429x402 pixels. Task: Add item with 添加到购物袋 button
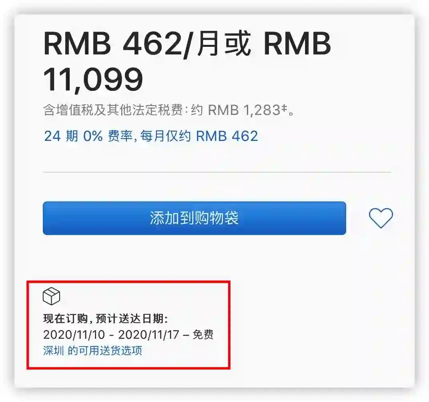tap(194, 218)
